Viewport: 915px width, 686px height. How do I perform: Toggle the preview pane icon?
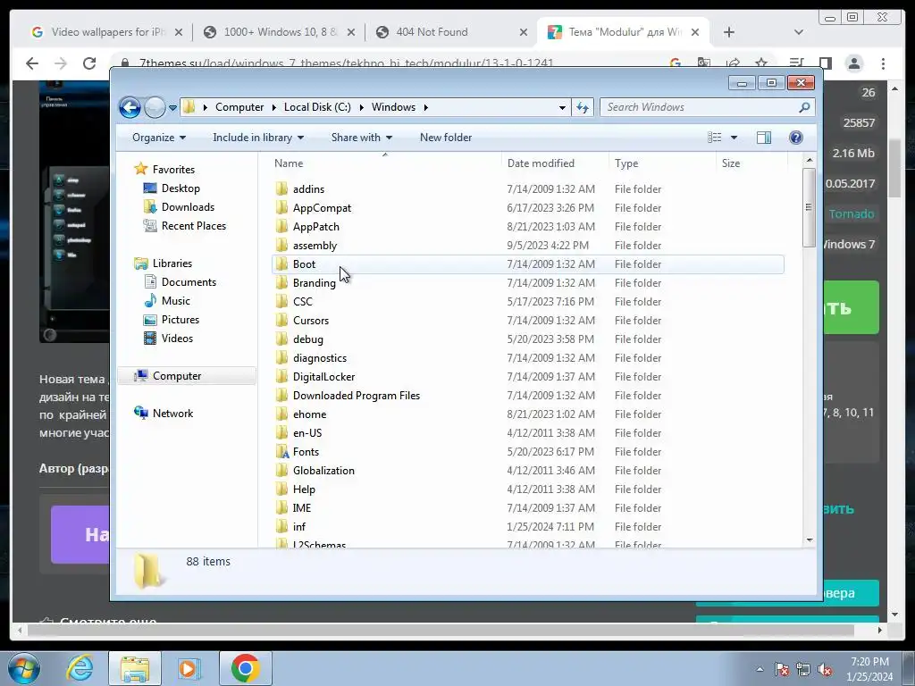pyautogui.click(x=763, y=138)
